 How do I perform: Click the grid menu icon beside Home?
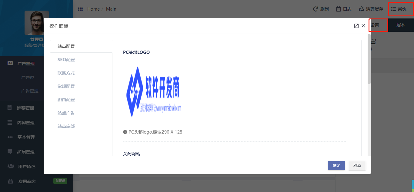point(80,9)
